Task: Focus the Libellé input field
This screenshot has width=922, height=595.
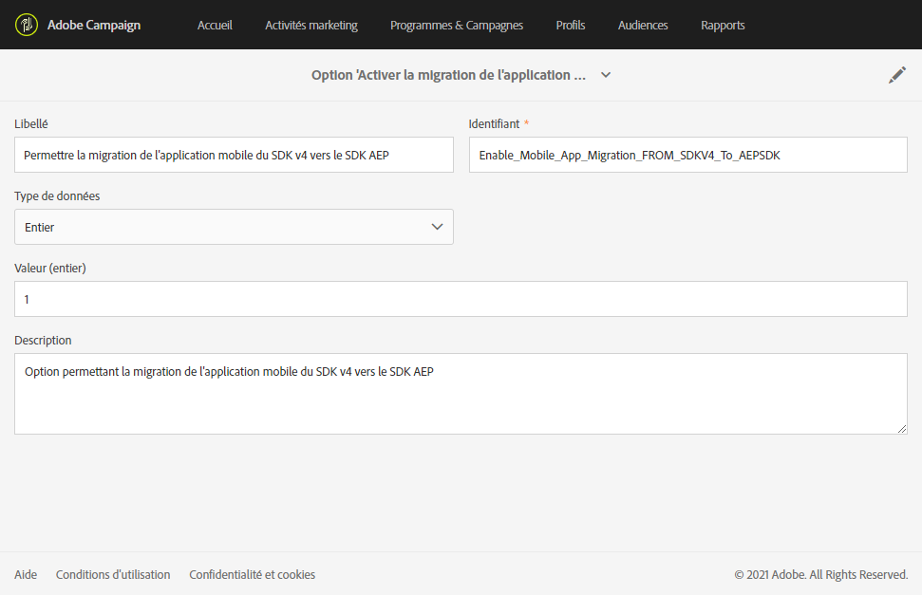Action: [x=234, y=155]
